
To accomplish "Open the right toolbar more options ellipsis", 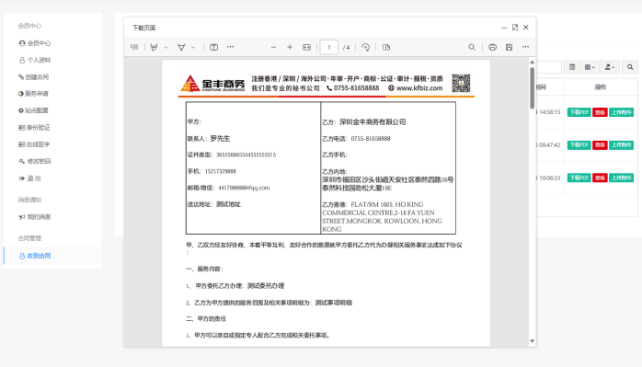I will (x=526, y=47).
